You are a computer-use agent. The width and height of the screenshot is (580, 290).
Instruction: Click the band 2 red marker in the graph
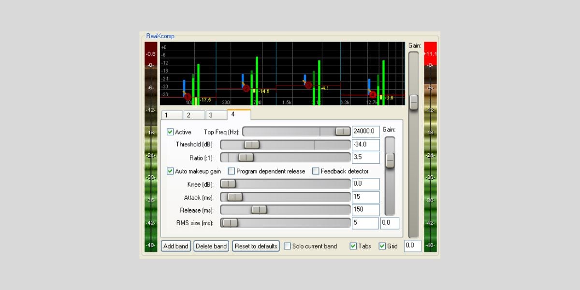(x=246, y=88)
